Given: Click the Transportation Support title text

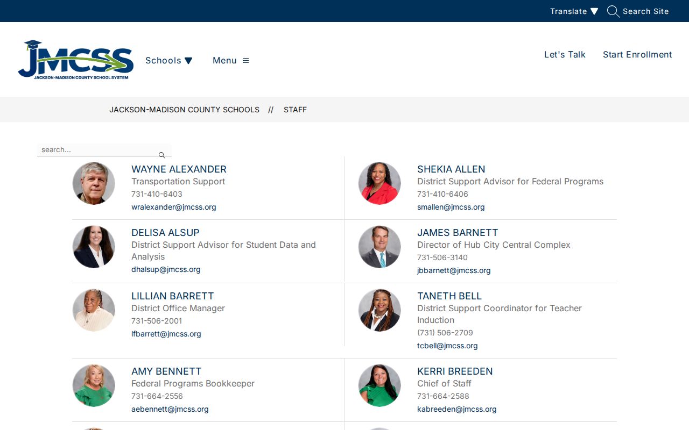Looking at the screenshot, I should (178, 182).
